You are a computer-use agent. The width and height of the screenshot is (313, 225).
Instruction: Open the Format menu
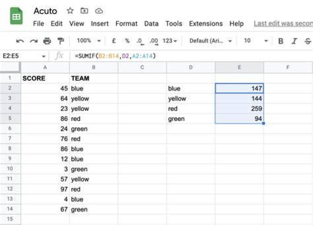click(127, 24)
